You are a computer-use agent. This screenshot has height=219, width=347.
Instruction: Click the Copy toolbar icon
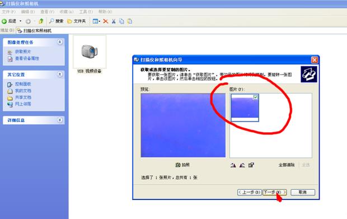[x=121, y=21]
